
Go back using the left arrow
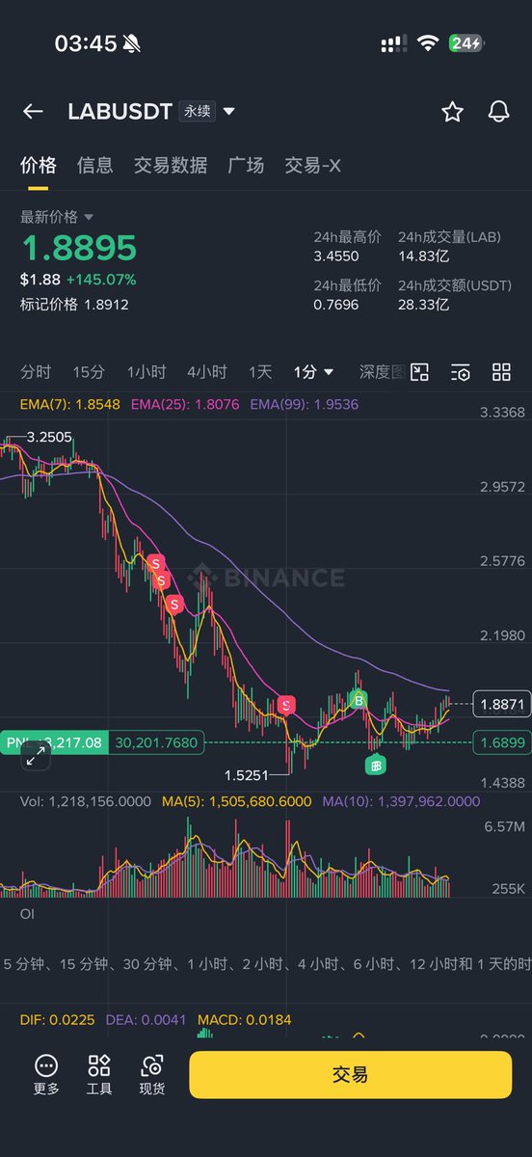click(33, 112)
